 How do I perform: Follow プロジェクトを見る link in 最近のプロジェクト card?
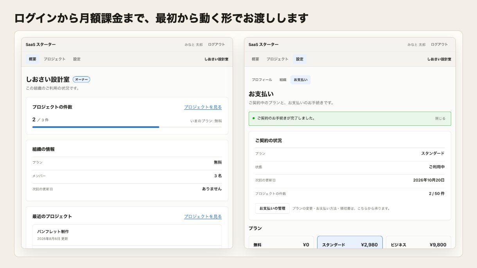[203, 216]
